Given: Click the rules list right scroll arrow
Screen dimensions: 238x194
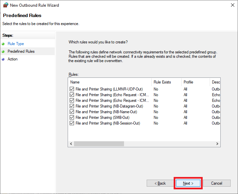Looking at the screenshot, I should tap(217, 144).
